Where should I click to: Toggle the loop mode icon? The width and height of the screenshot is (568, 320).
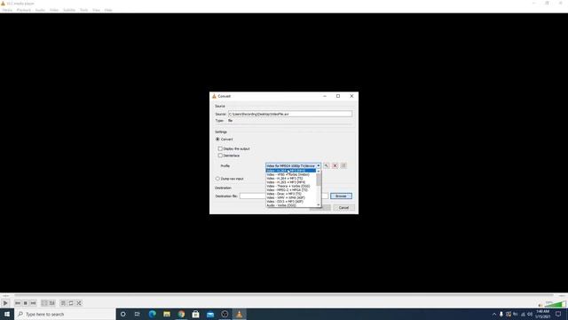tap(71, 303)
